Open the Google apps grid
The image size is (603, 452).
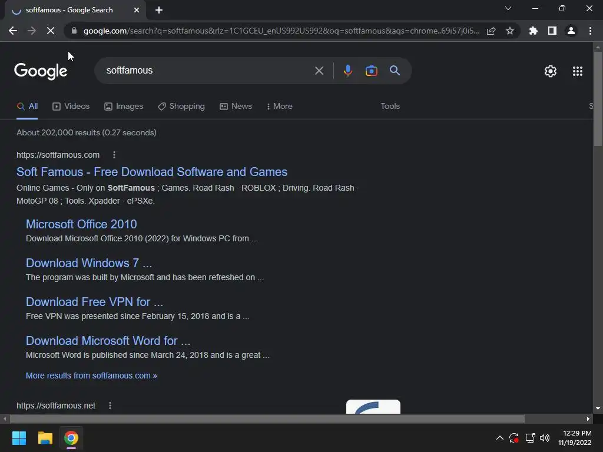pyautogui.click(x=578, y=71)
